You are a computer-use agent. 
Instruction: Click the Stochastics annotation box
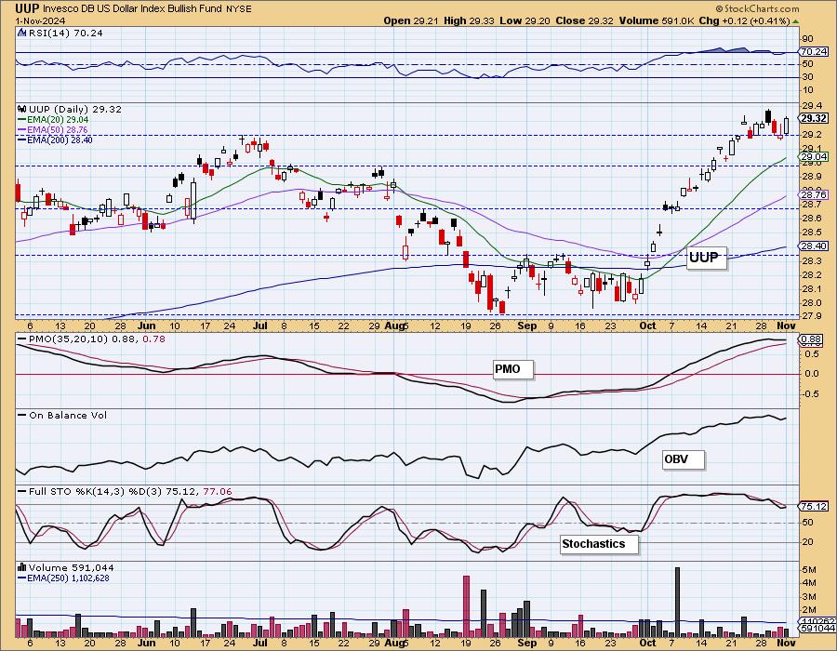(x=599, y=544)
